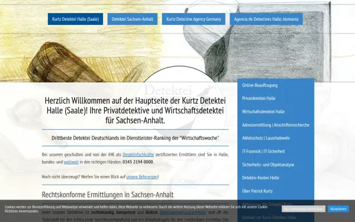355x222 pixels.
Task: Follow the Detektivfachkräfte link
Action: [138, 155]
